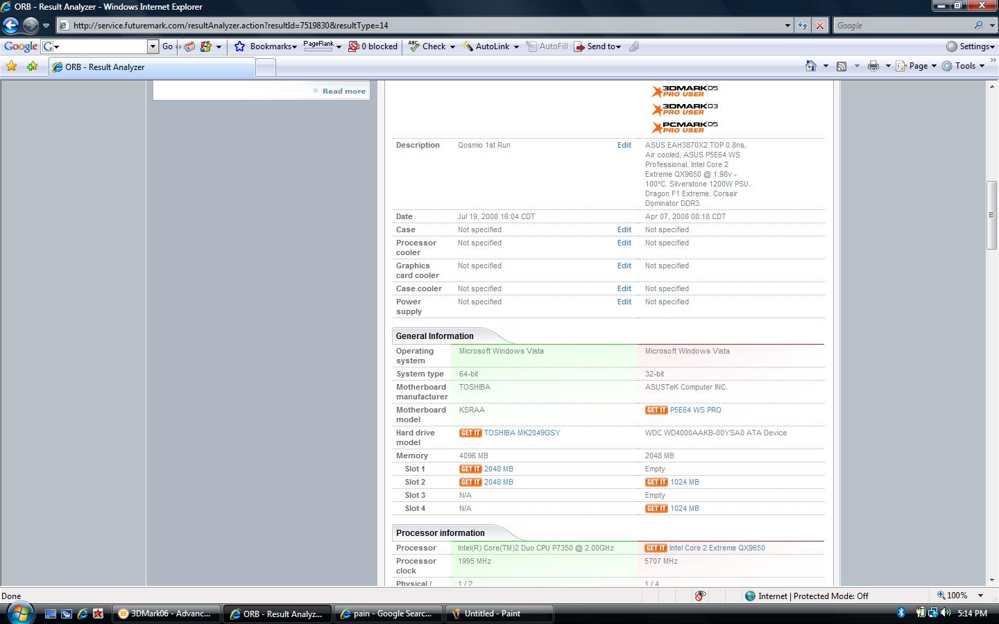Open the Bookmarks star menu
Screen dimensions: 999x624
pos(265,46)
